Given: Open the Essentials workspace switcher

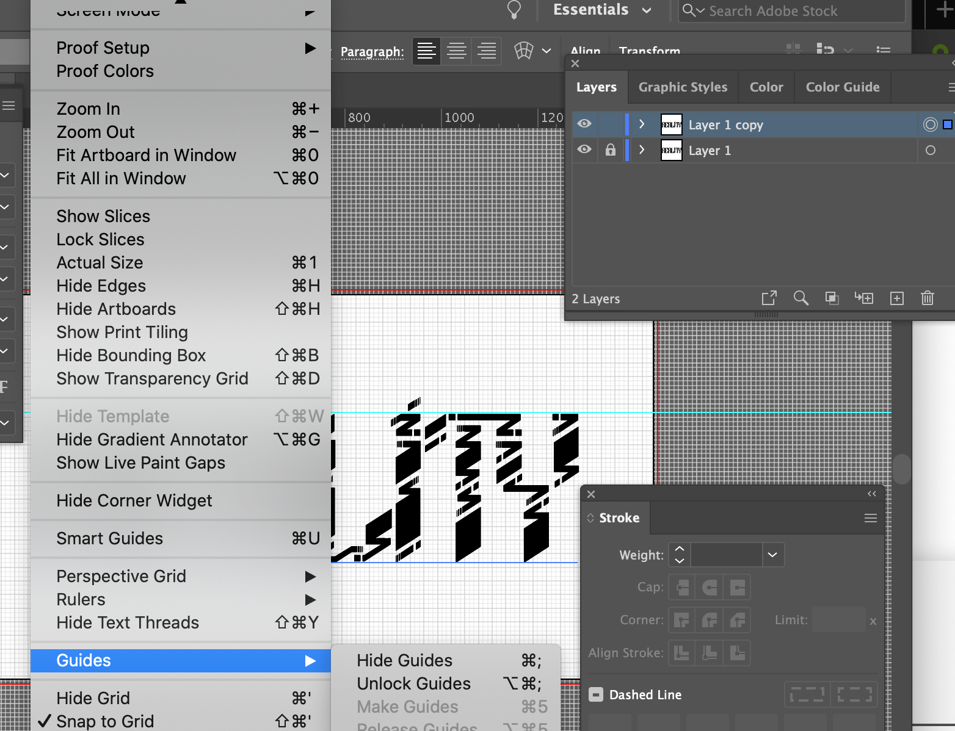Looking at the screenshot, I should click(601, 10).
